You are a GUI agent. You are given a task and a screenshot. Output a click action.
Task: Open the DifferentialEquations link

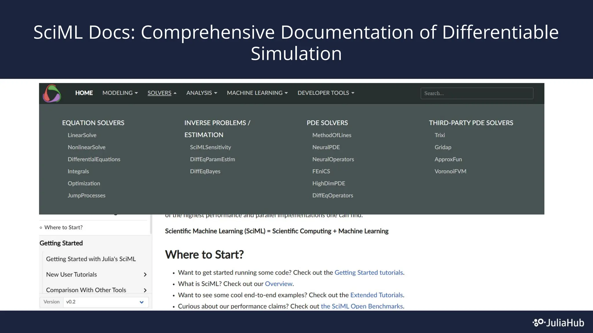point(94,159)
